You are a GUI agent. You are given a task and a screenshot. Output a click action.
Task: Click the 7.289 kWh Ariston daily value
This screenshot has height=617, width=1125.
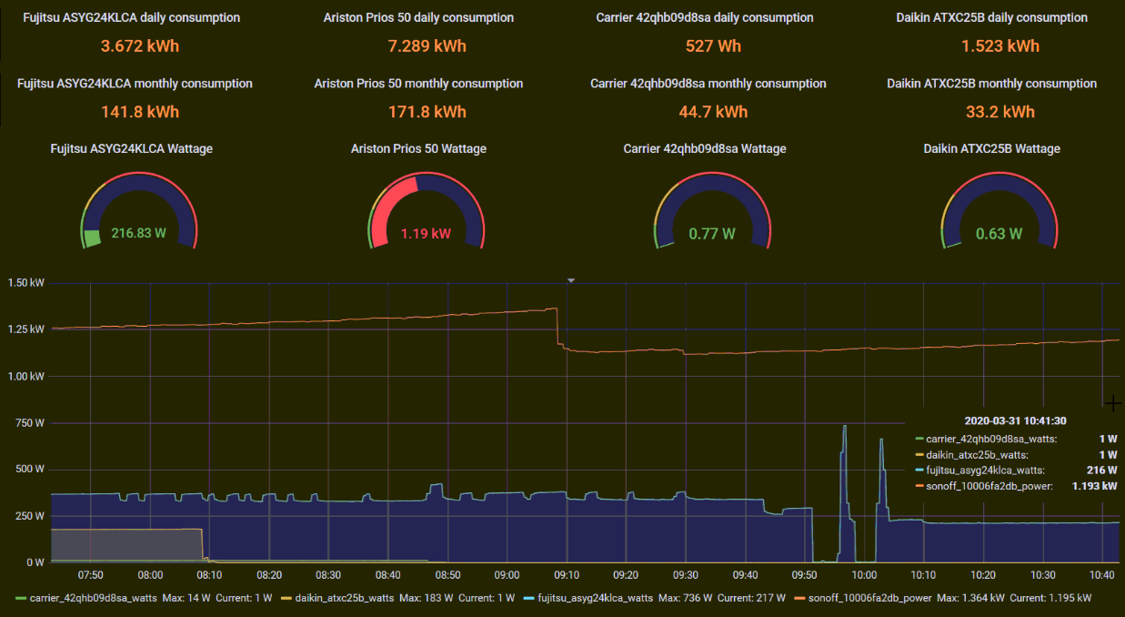pos(427,46)
